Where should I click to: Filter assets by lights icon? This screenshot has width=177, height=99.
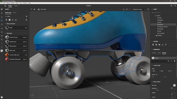13,20
